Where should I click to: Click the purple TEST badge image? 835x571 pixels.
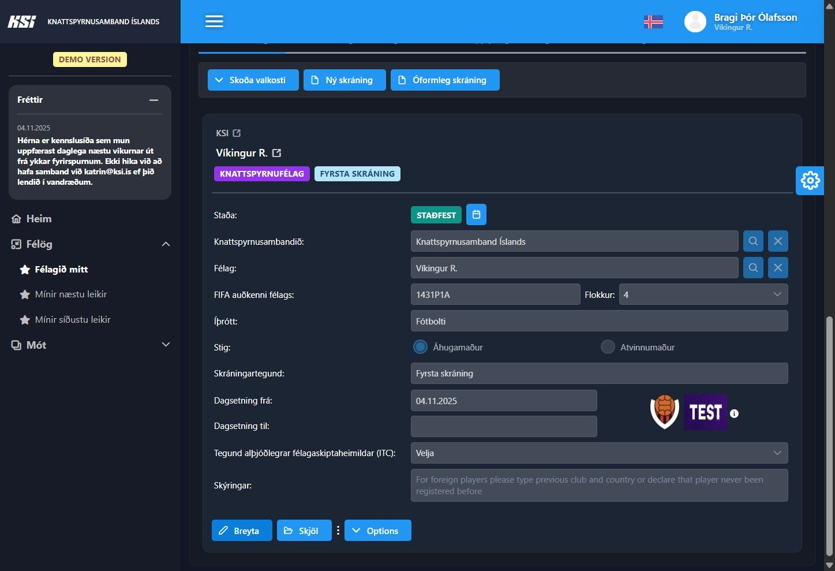(x=705, y=412)
